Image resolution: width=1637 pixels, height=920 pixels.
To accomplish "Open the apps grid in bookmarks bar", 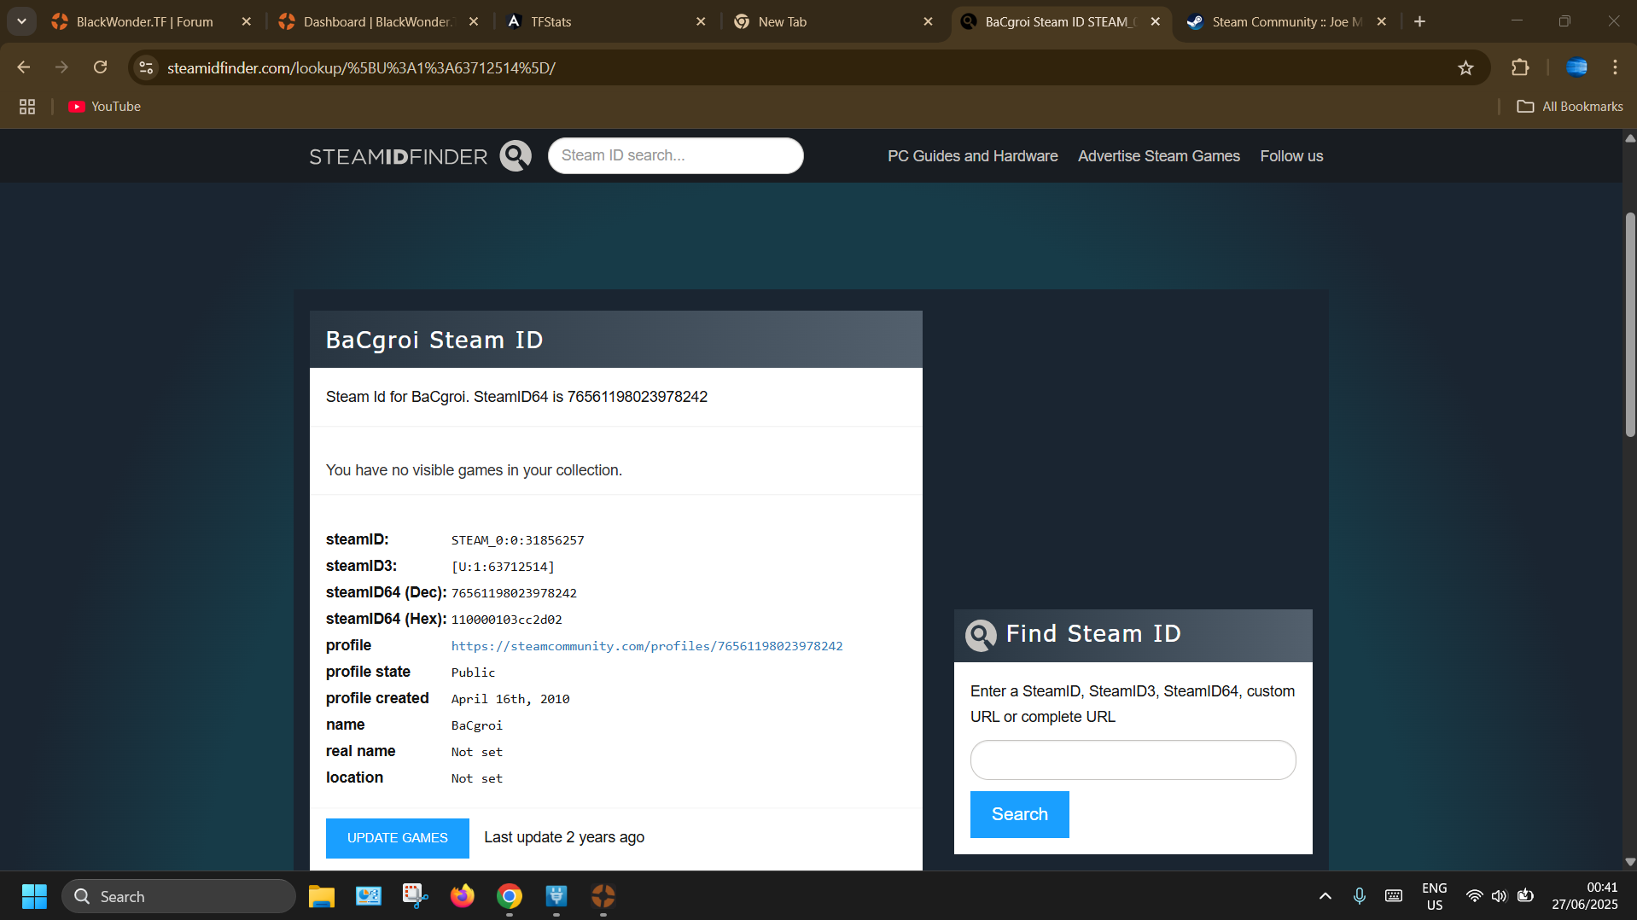I will pos(27,107).
